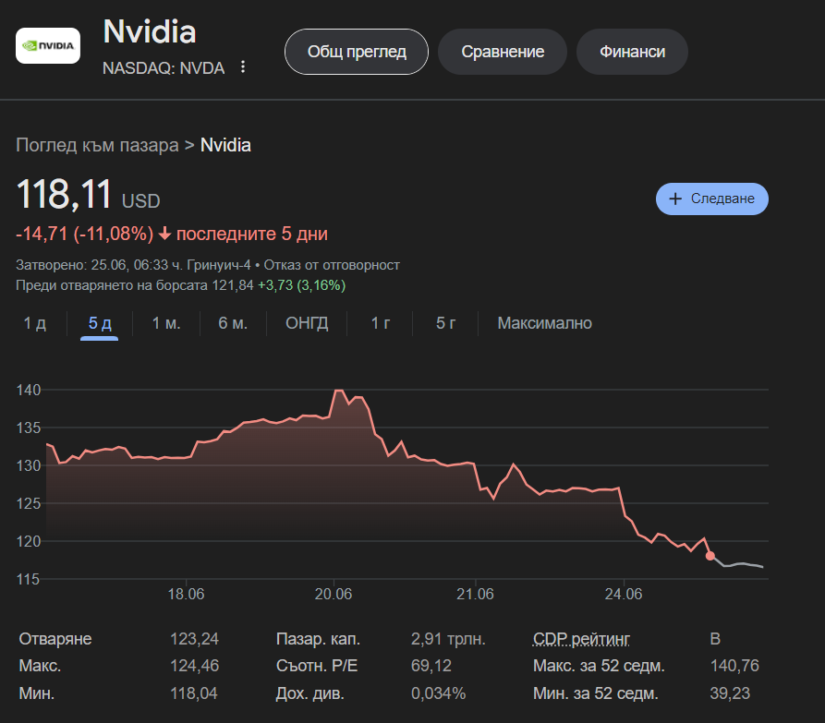The height and width of the screenshot is (723, 825).
Task: Click the 52-week high value 140,76
Action: (x=734, y=666)
